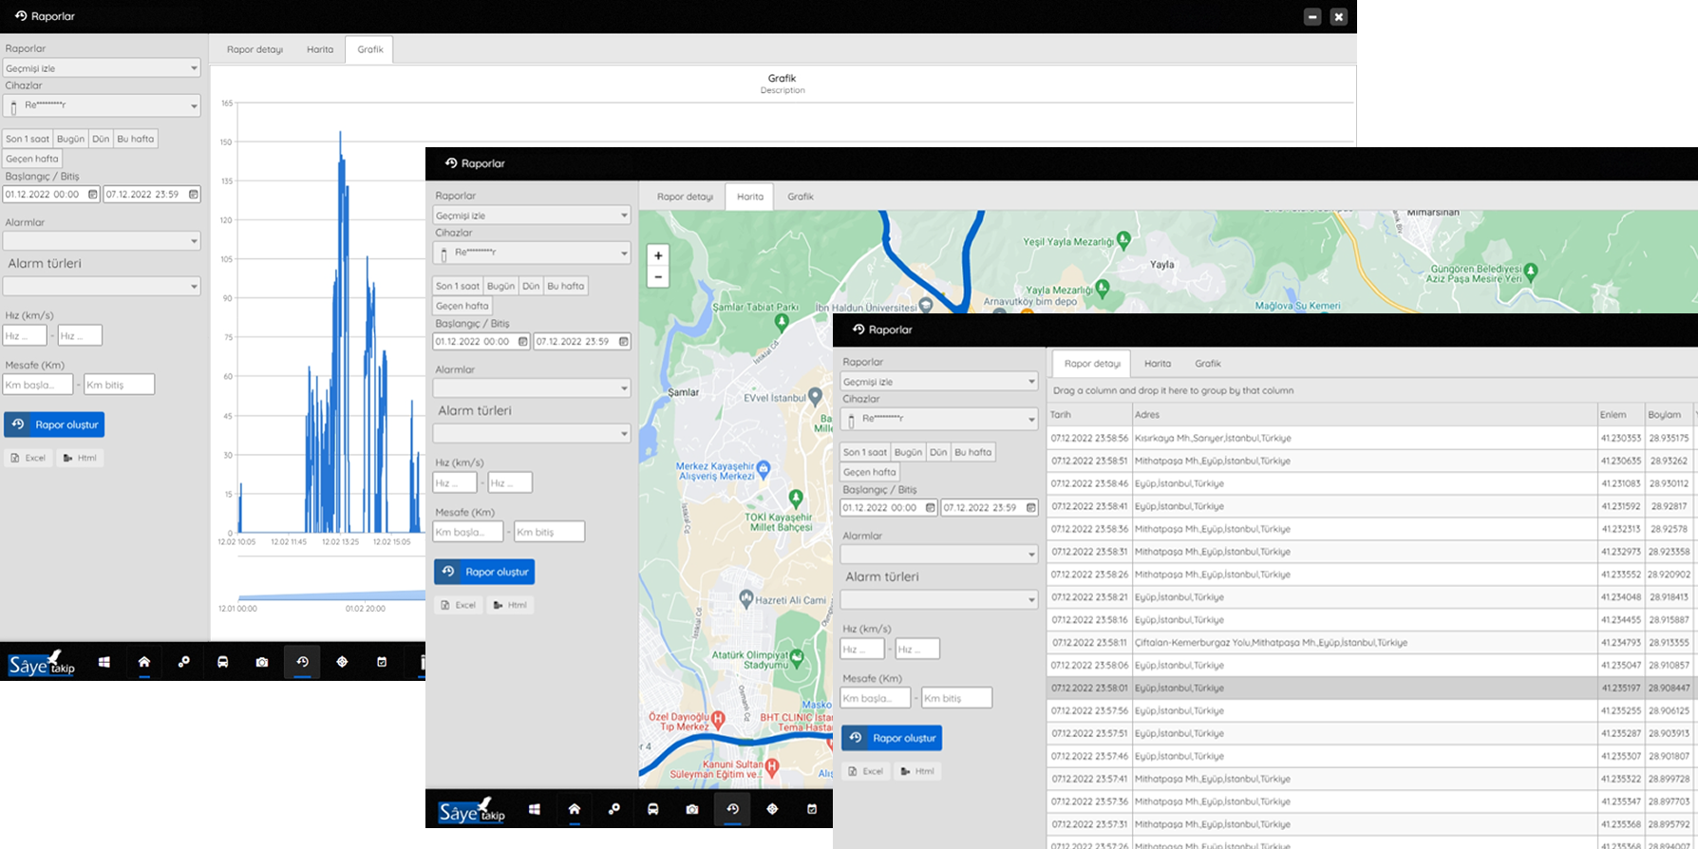Click Windows logo icon in Grafik window's bottom bar

coord(104,662)
